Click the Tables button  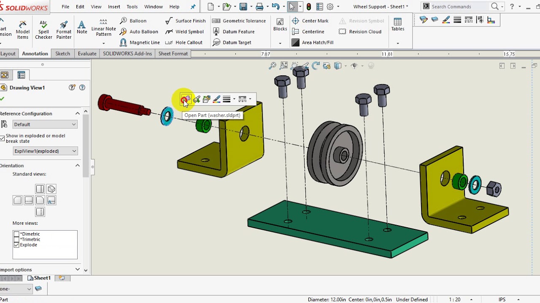click(x=397, y=25)
